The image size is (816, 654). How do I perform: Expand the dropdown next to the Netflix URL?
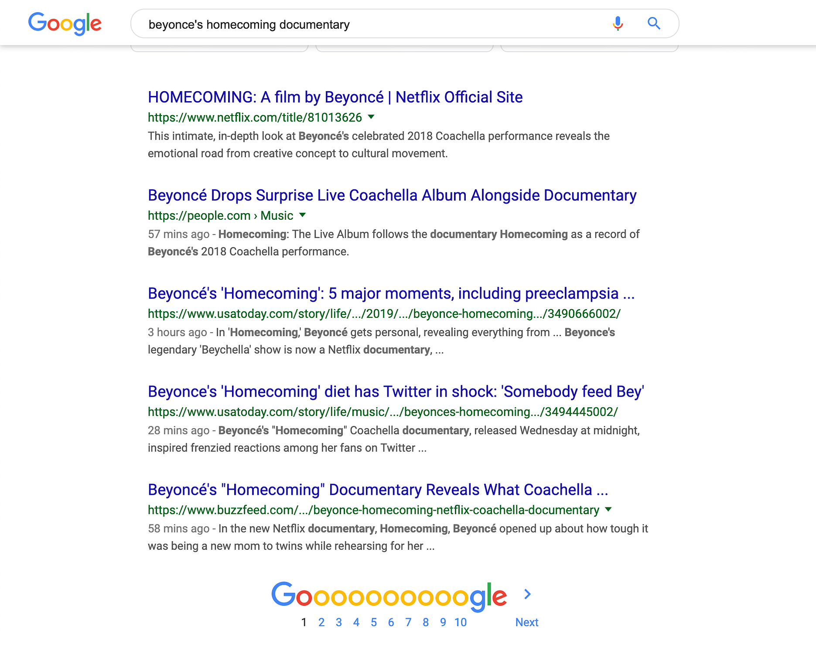coord(372,117)
